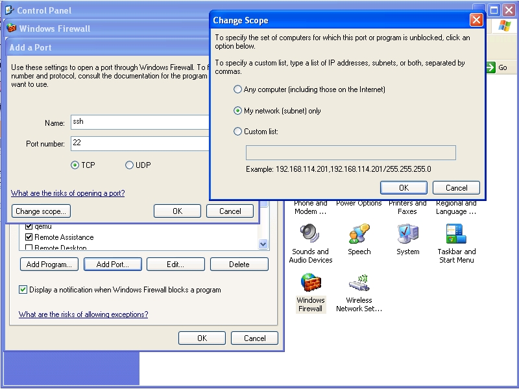519x389 pixels.
Task: Select My network (subnet) only option
Action: pyautogui.click(x=237, y=111)
